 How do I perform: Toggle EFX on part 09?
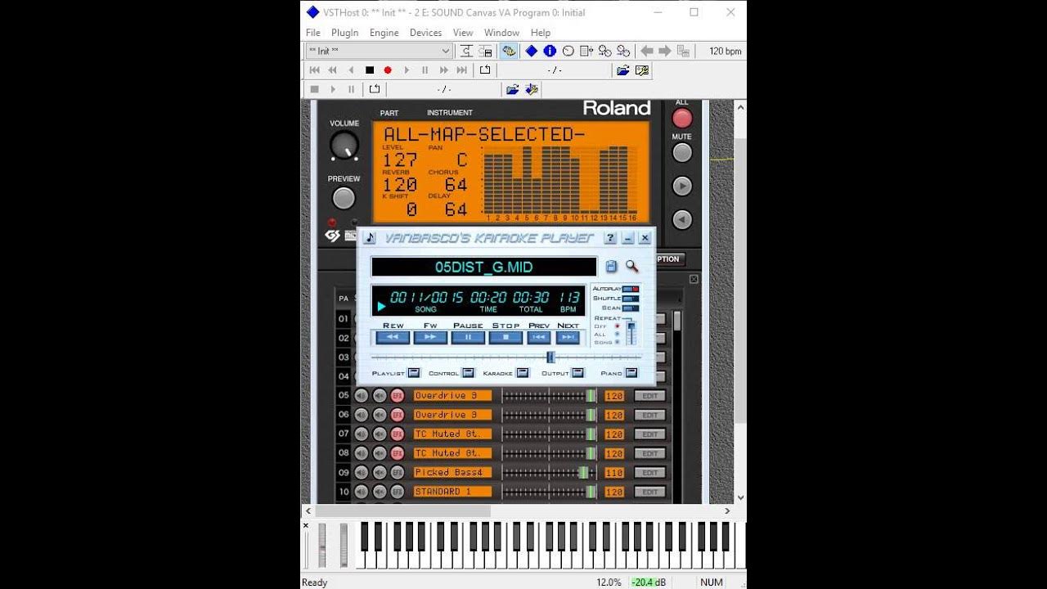398,473
